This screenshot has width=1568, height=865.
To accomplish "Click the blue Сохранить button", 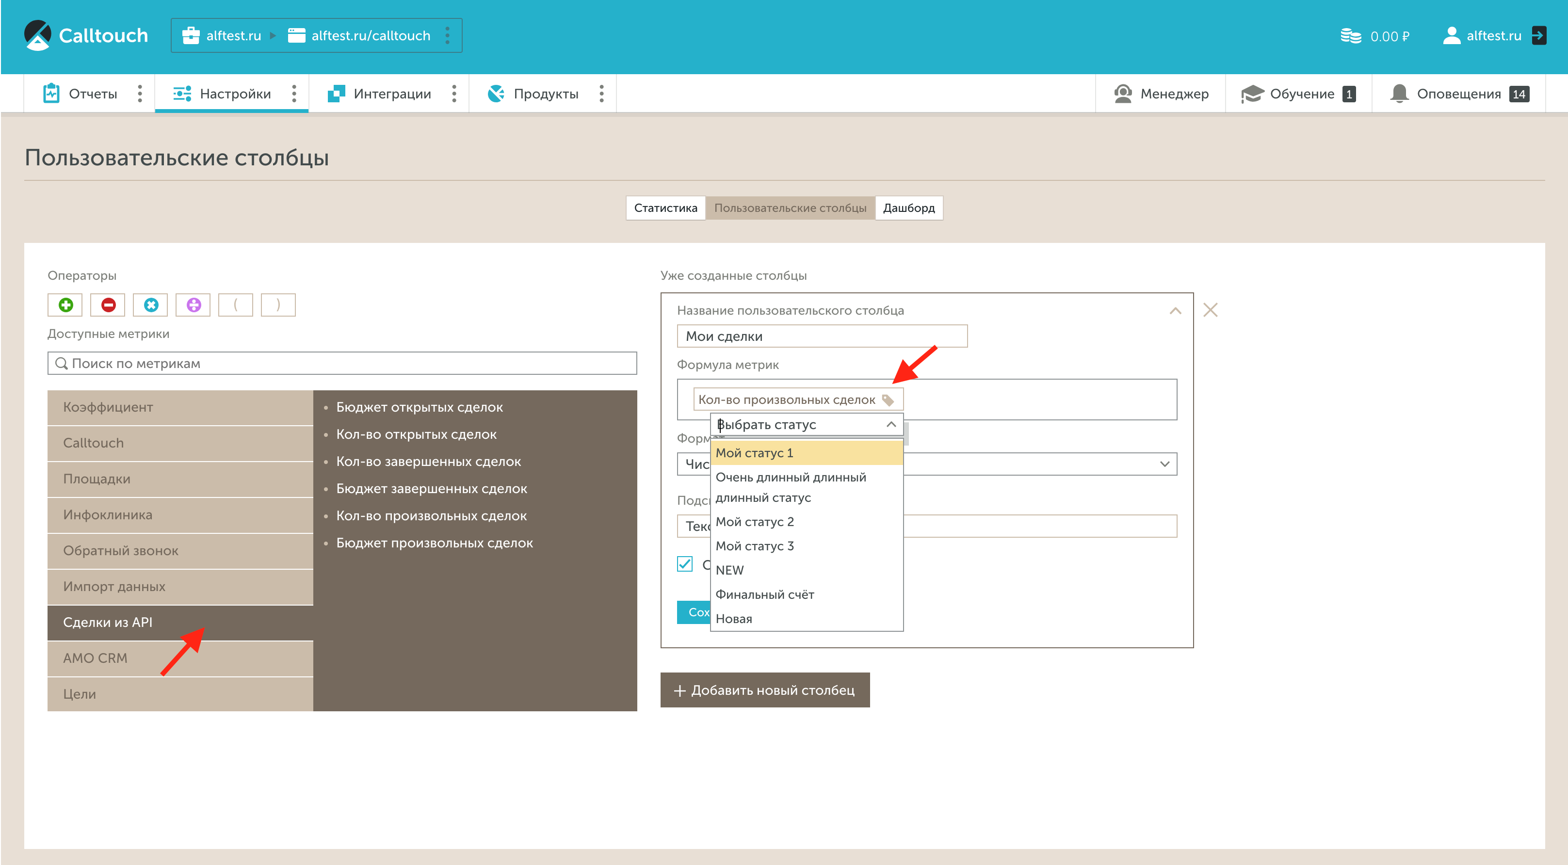I will pos(694,612).
